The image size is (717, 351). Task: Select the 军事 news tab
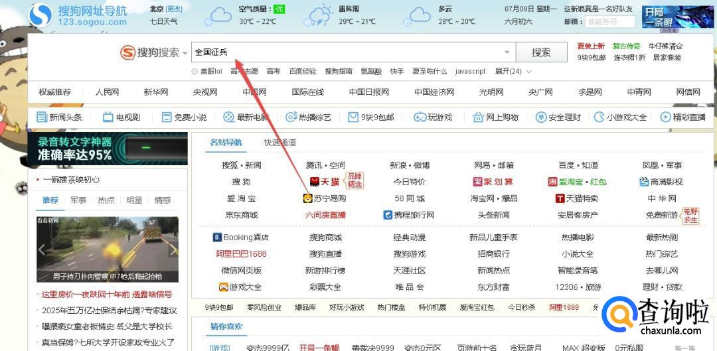(78, 200)
